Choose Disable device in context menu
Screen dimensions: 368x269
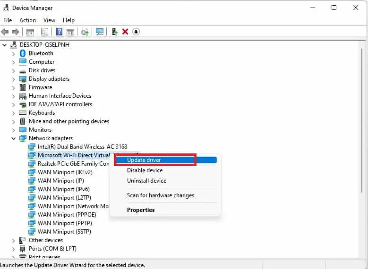click(x=166, y=170)
